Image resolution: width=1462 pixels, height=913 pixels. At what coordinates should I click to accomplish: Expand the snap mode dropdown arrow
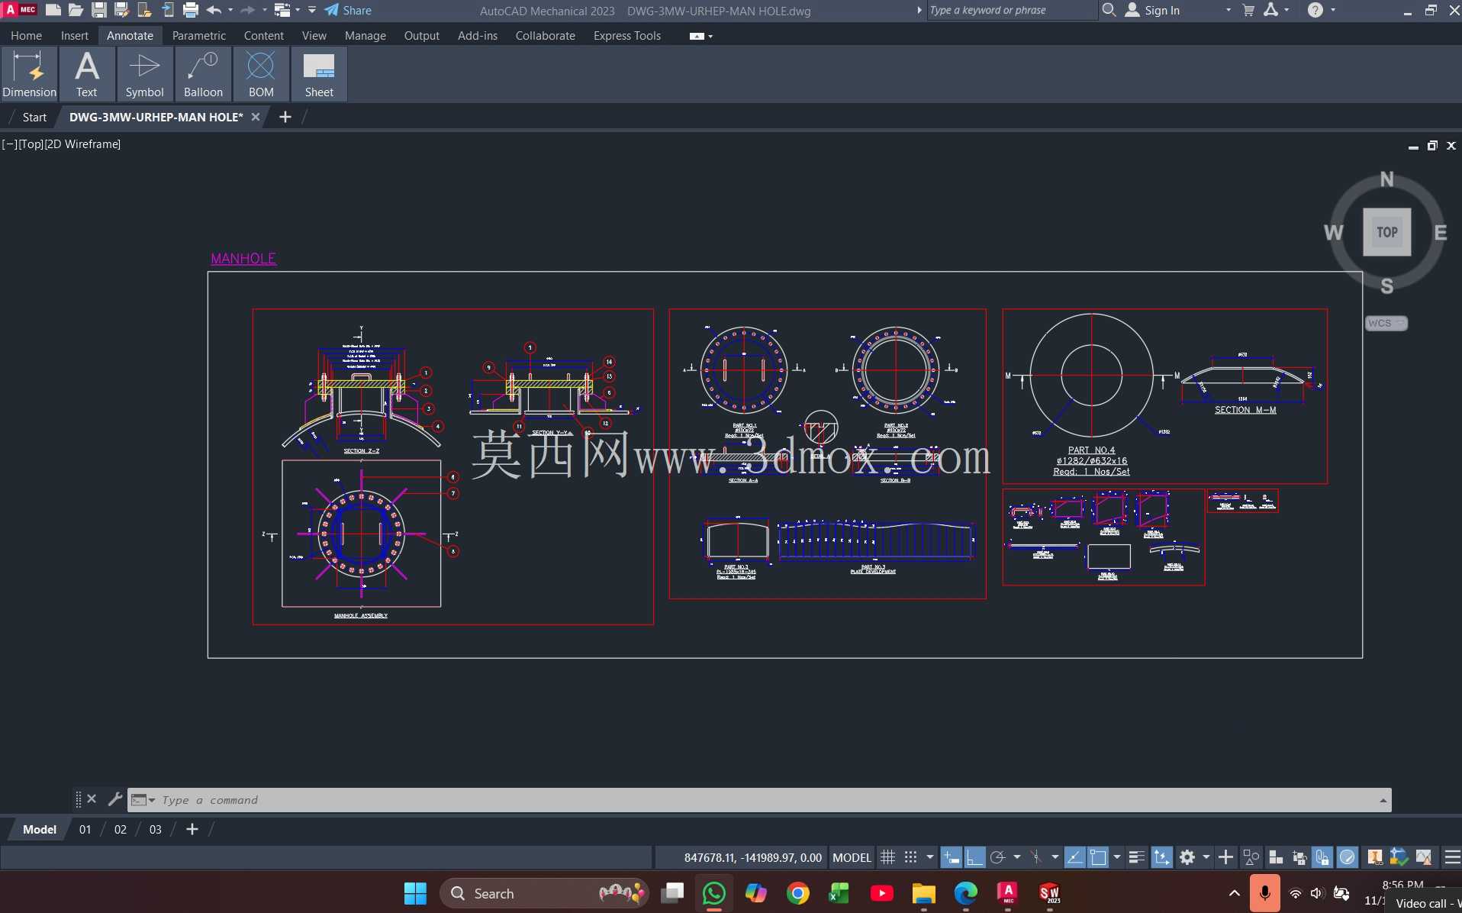(x=930, y=857)
